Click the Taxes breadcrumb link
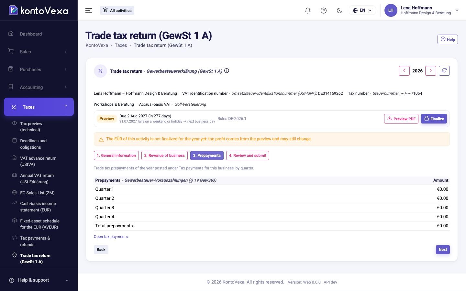Viewport: 466px width, 291px height. [x=121, y=45]
